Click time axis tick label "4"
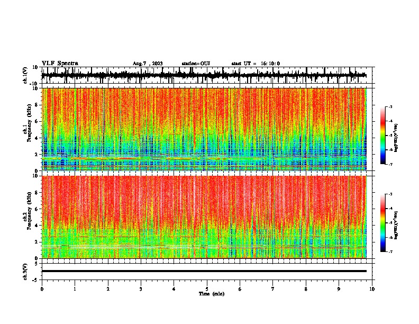This screenshot has height=324, width=419. tap(174, 289)
